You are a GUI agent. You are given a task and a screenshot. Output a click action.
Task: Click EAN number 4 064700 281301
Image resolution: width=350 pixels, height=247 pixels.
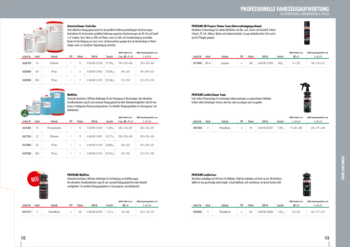[265, 128]
